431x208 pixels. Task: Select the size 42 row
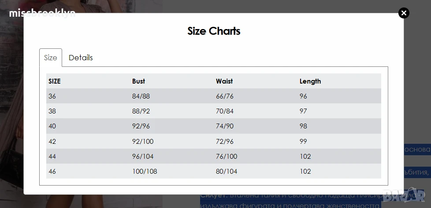(214, 141)
